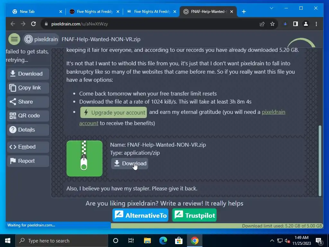Image resolution: width=329 pixels, height=247 pixels.
Task: Open the Share option in sidebar
Action: [x=28, y=102]
